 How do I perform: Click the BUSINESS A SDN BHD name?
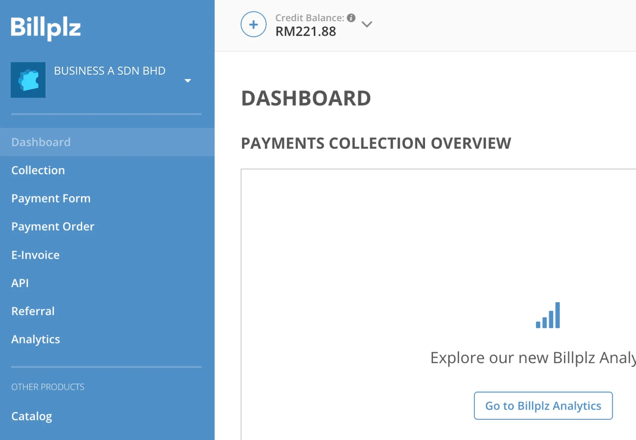point(110,71)
